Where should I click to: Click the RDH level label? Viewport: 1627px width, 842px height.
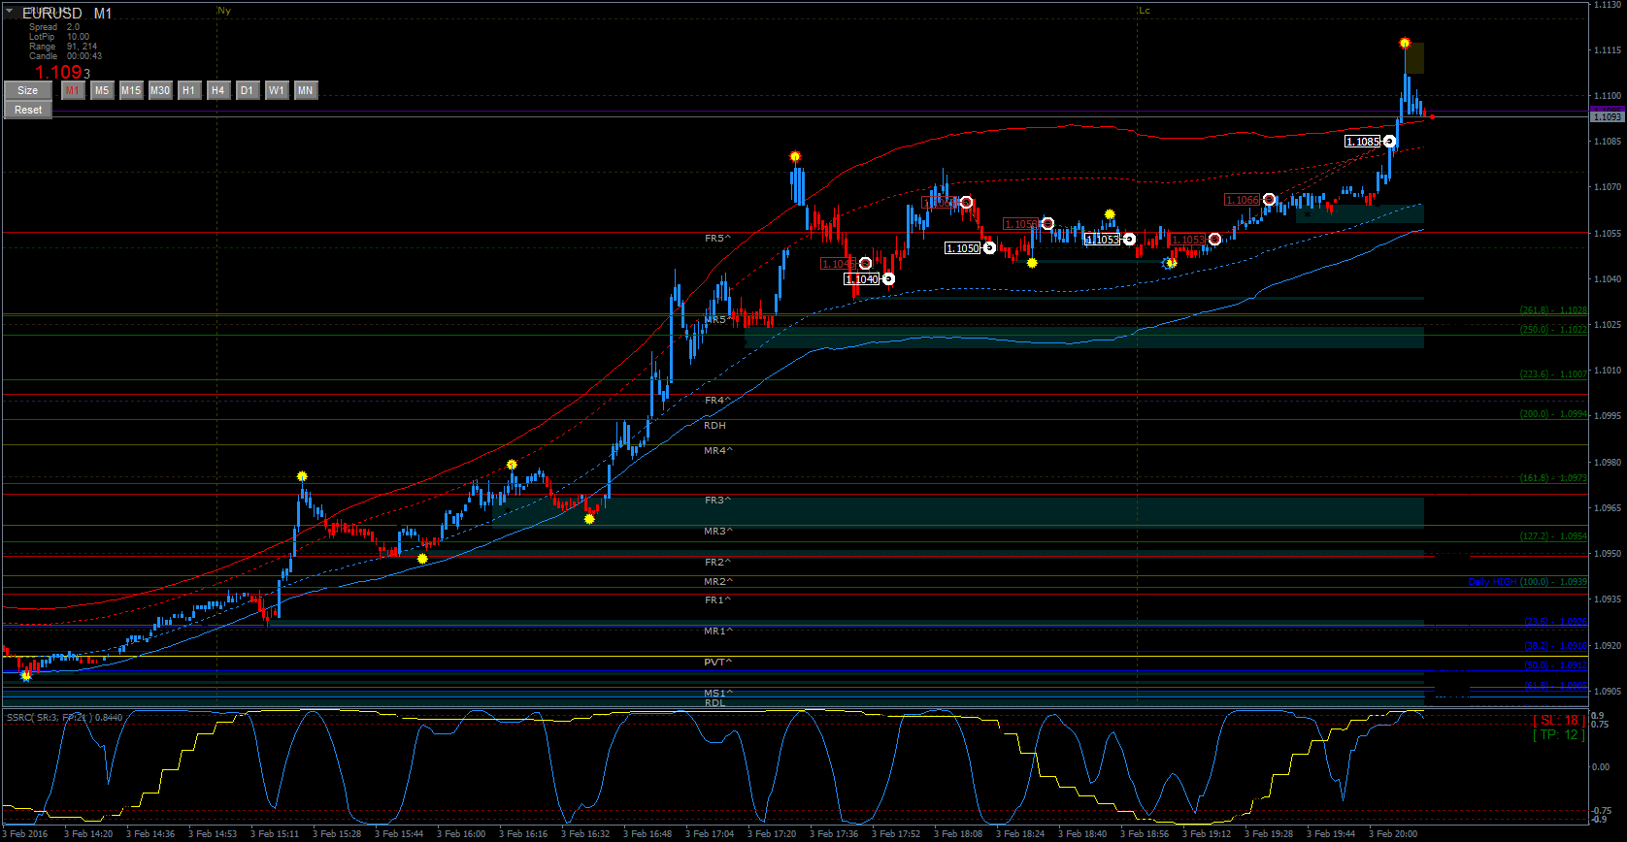coord(714,426)
